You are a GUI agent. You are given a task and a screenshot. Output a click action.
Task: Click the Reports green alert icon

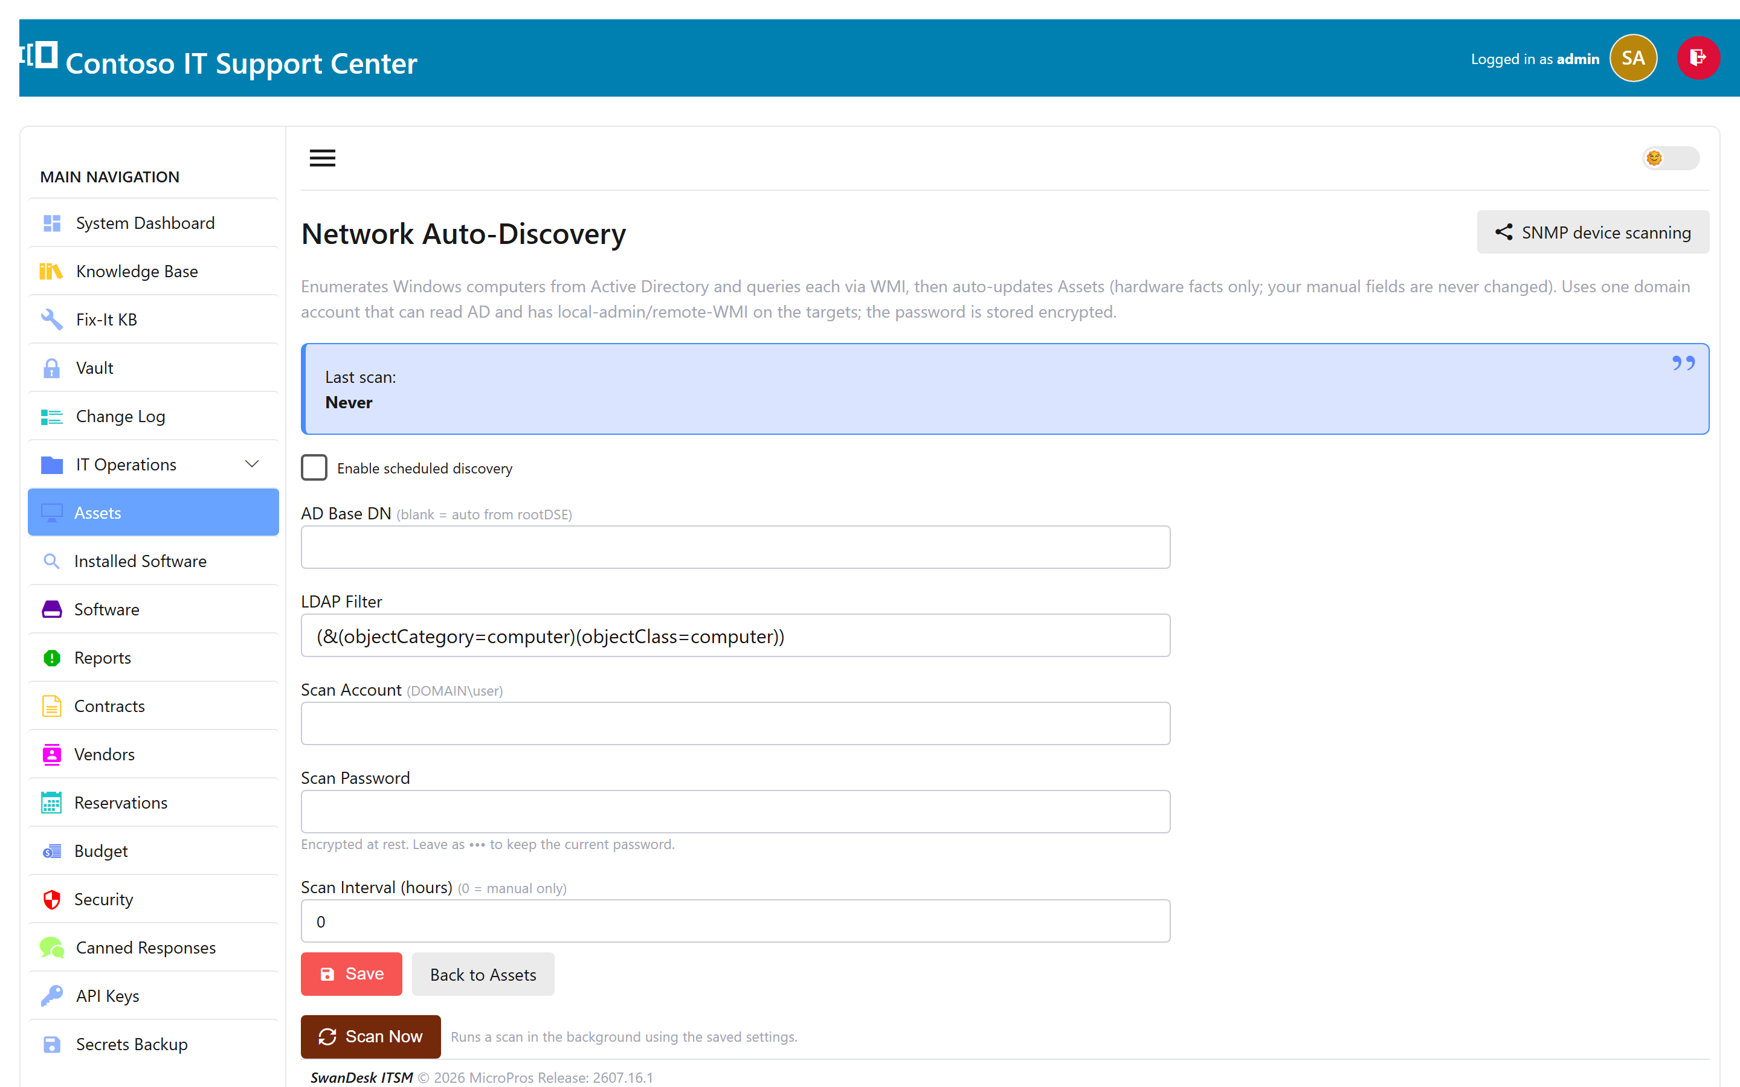click(x=52, y=658)
